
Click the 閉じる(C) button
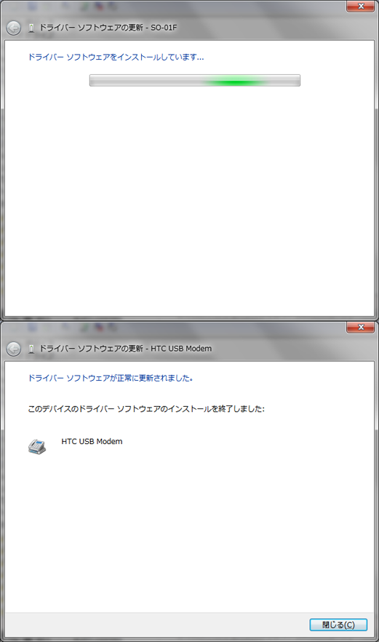[x=338, y=625]
